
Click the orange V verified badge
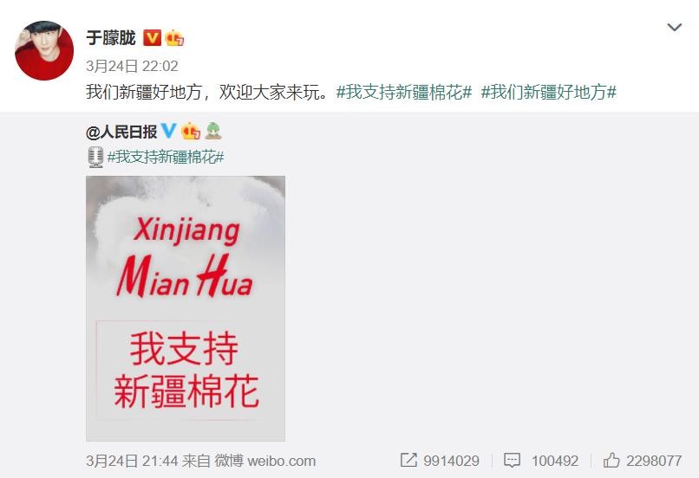pos(152,38)
